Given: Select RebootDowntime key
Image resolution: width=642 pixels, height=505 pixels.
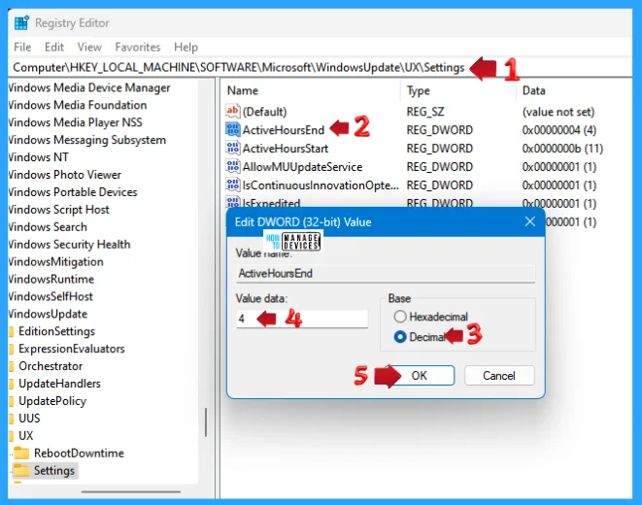Looking at the screenshot, I should pos(79,453).
